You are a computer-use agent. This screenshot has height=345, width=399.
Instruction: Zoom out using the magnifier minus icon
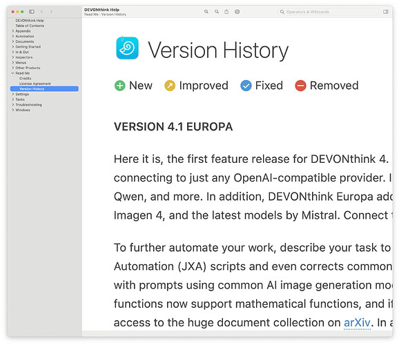(x=217, y=12)
